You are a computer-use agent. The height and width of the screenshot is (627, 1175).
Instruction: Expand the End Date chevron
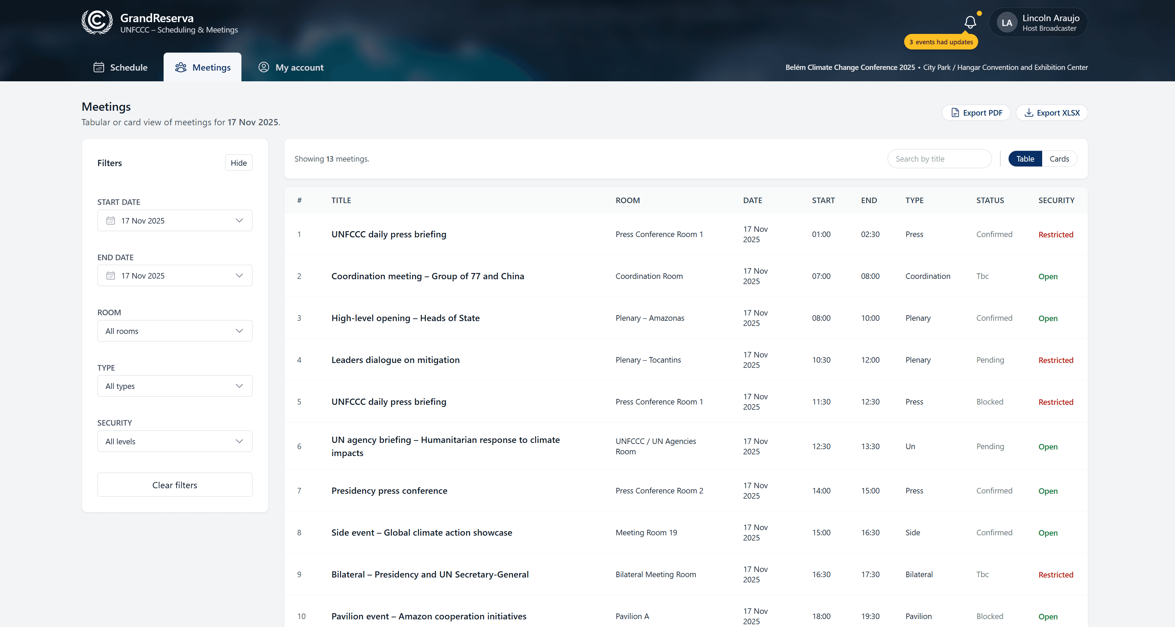click(x=239, y=276)
